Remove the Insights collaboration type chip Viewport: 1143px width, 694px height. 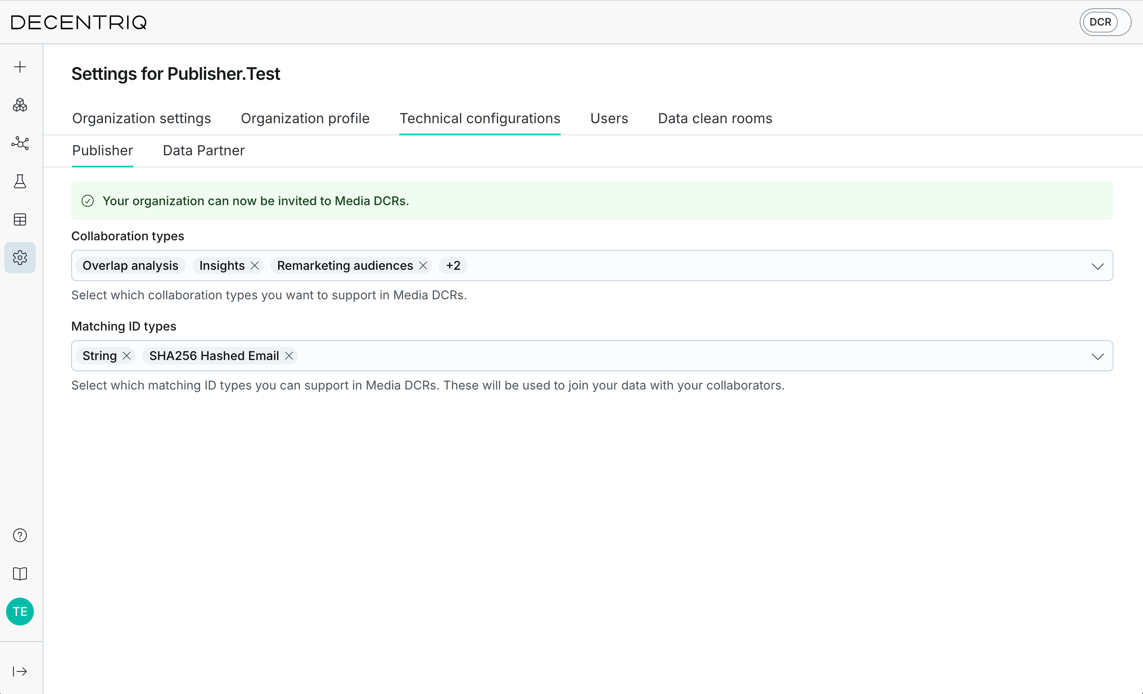pyautogui.click(x=255, y=265)
